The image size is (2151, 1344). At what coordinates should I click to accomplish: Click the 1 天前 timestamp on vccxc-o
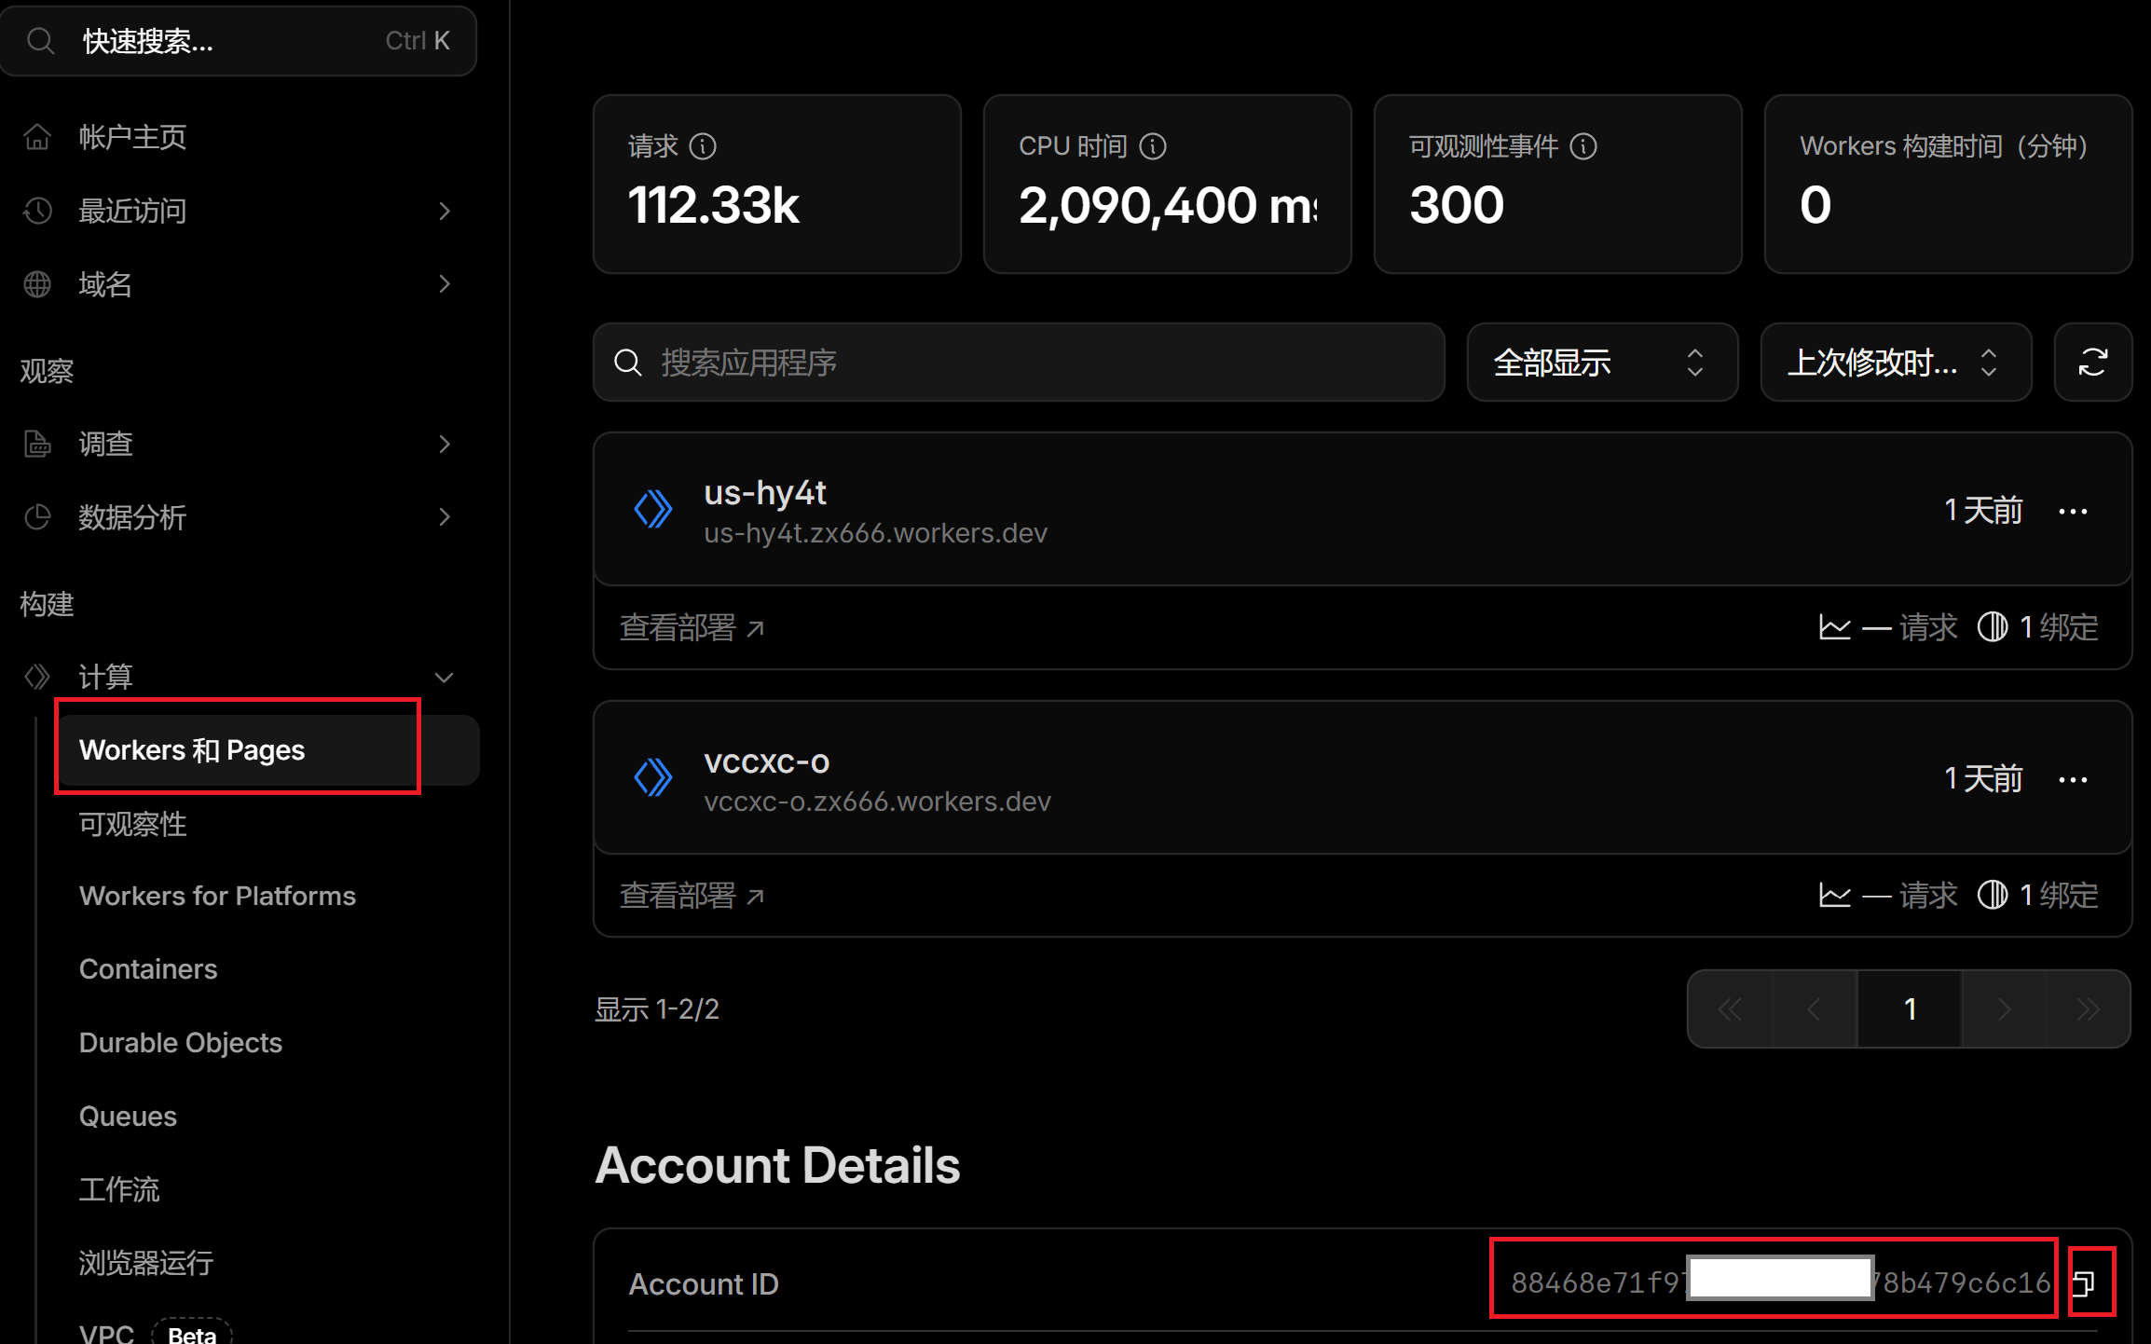pos(1983,779)
